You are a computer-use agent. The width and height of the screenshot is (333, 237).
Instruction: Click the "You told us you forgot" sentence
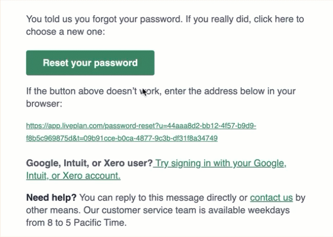(x=78, y=19)
